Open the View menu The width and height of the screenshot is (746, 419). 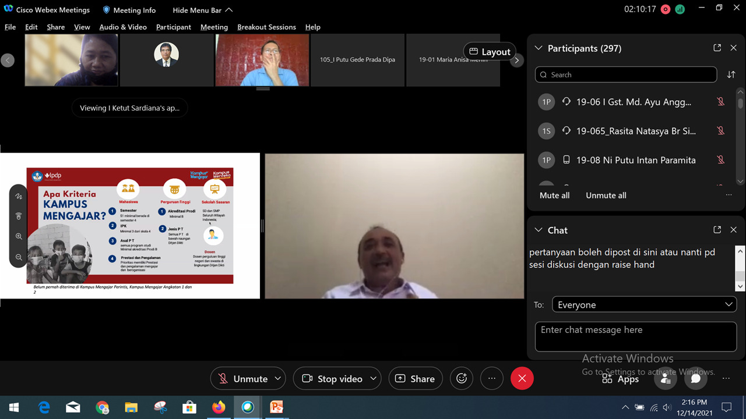click(82, 27)
